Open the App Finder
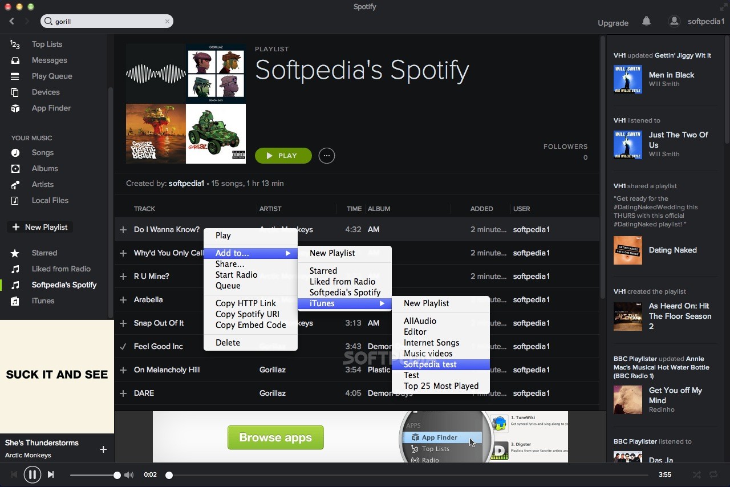Image resolution: width=730 pixels, height=487 pixels. pyautogui.click(x=51, y=108)
